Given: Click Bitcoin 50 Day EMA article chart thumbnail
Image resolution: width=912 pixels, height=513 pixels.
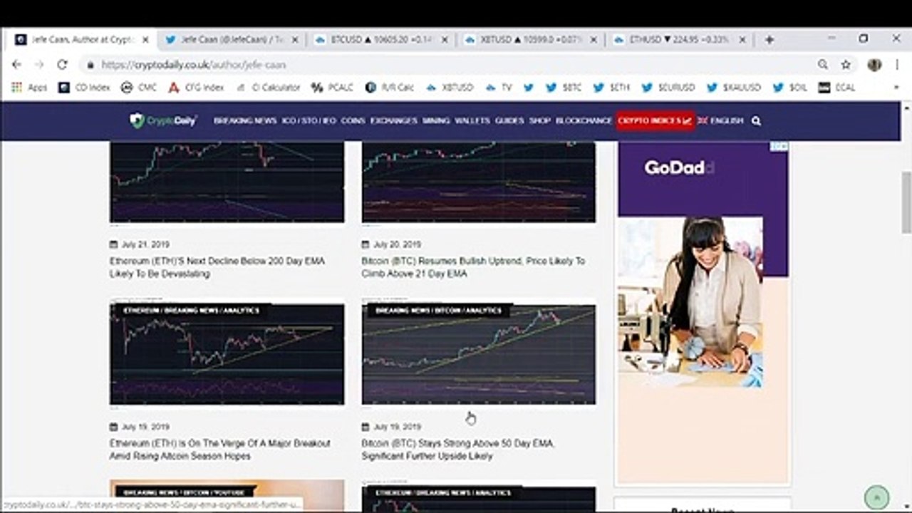Looking at the screenshot, I should pos(479,354).
